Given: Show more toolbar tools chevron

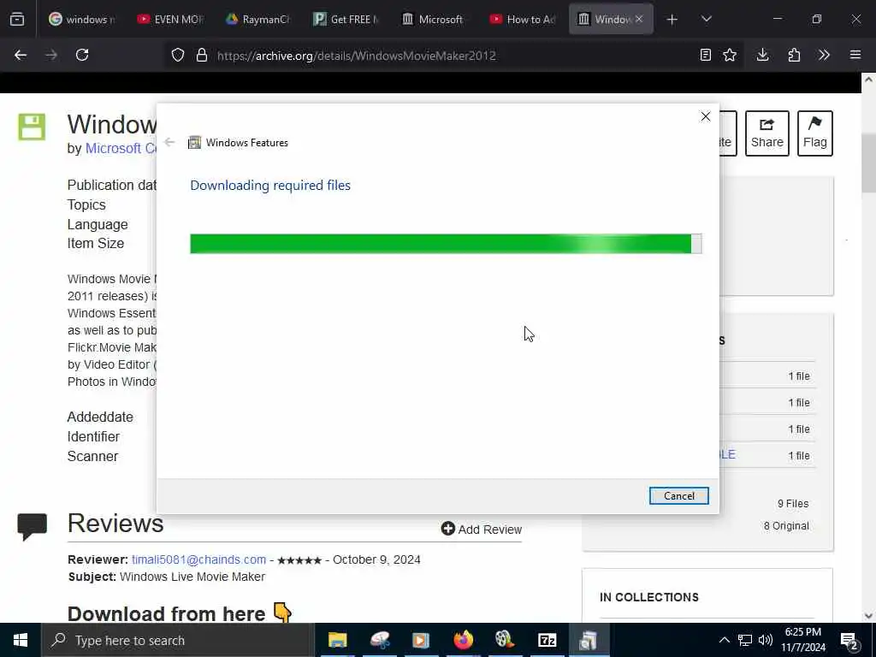Looking at the screenshot, I should click(824, 55).
